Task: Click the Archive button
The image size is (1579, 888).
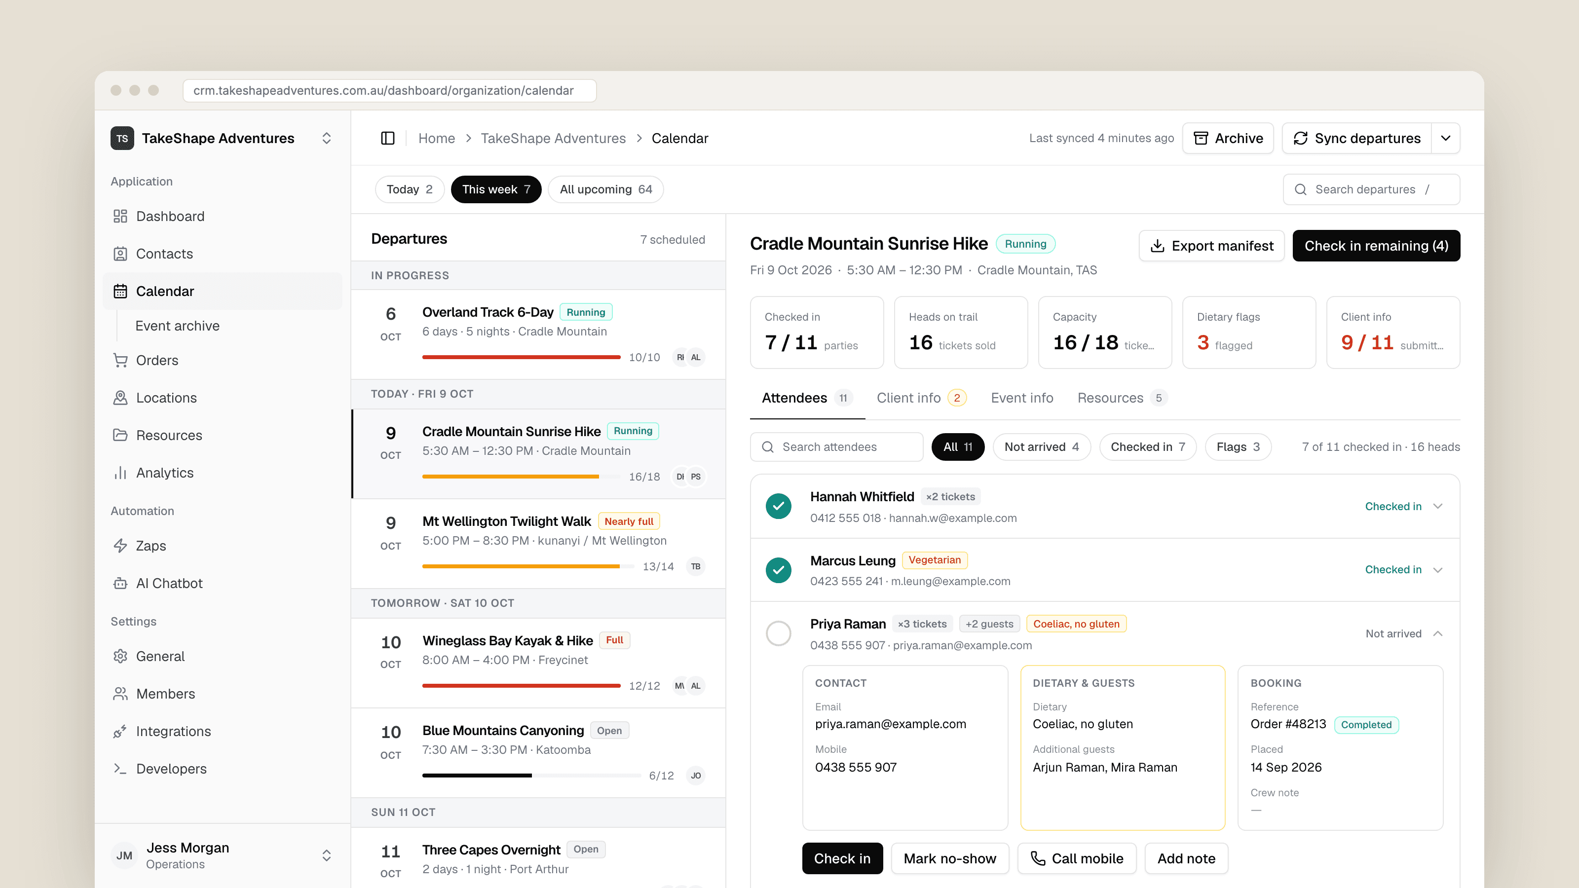Action: (1228, 139)
